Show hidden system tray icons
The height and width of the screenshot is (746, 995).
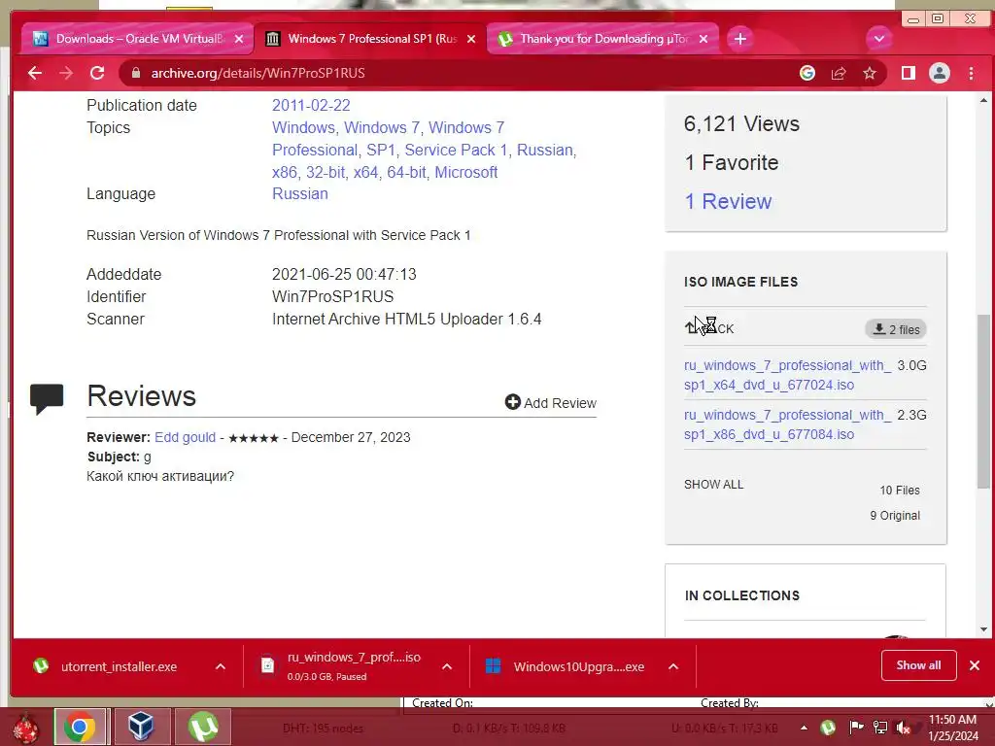(804, 728)
